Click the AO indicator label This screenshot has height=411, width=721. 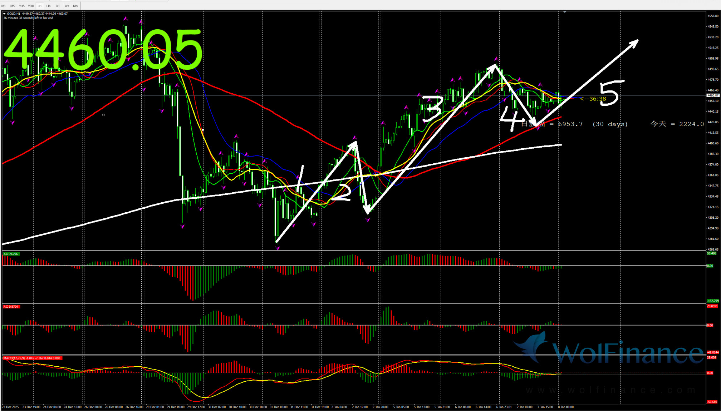click(11, 254)
